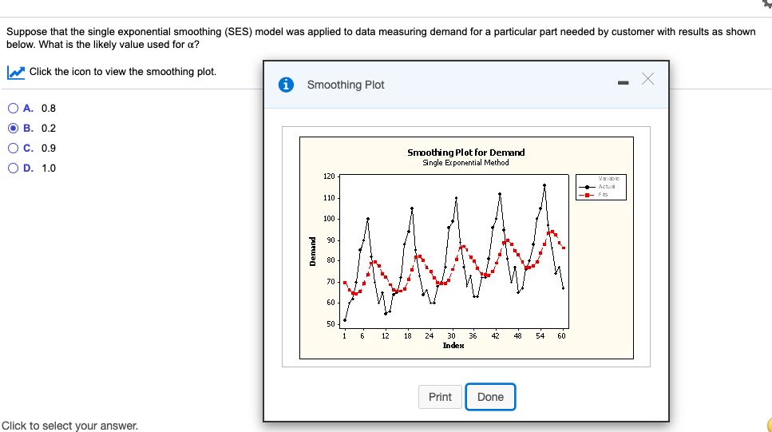
Task: Click the Done button
Action: pos(490,397)
